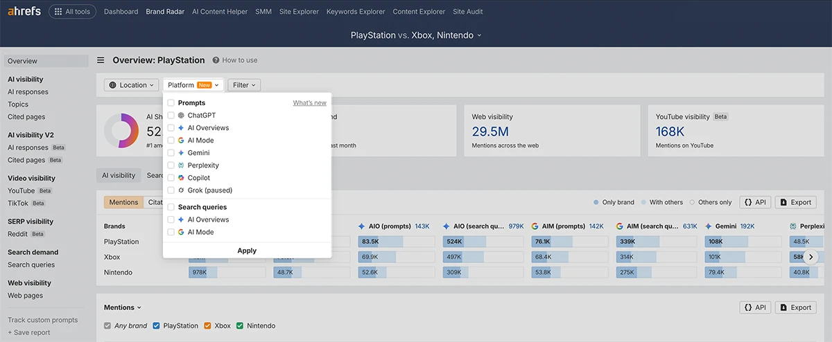Click the Google icon next to AI Mode under Prompts
832x342 pixels.
181,141
